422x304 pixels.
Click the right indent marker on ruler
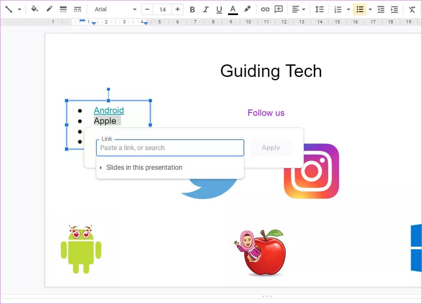pyautogui.click(x=145, y=23)
